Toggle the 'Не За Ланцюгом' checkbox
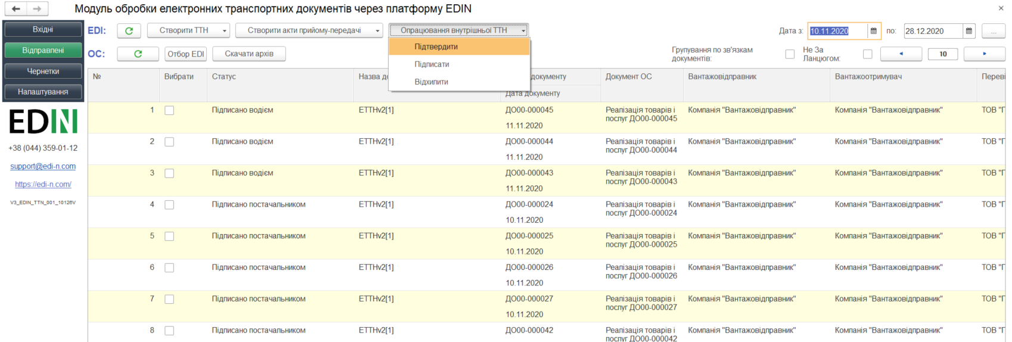1012x342 pixels. click(868, 54)
